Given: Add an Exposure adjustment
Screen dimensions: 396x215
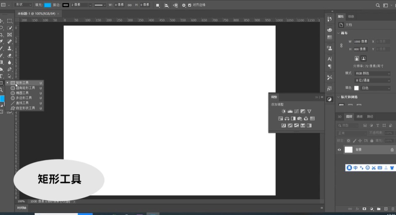Looking at the screenshot, I should tap(303, 111).
